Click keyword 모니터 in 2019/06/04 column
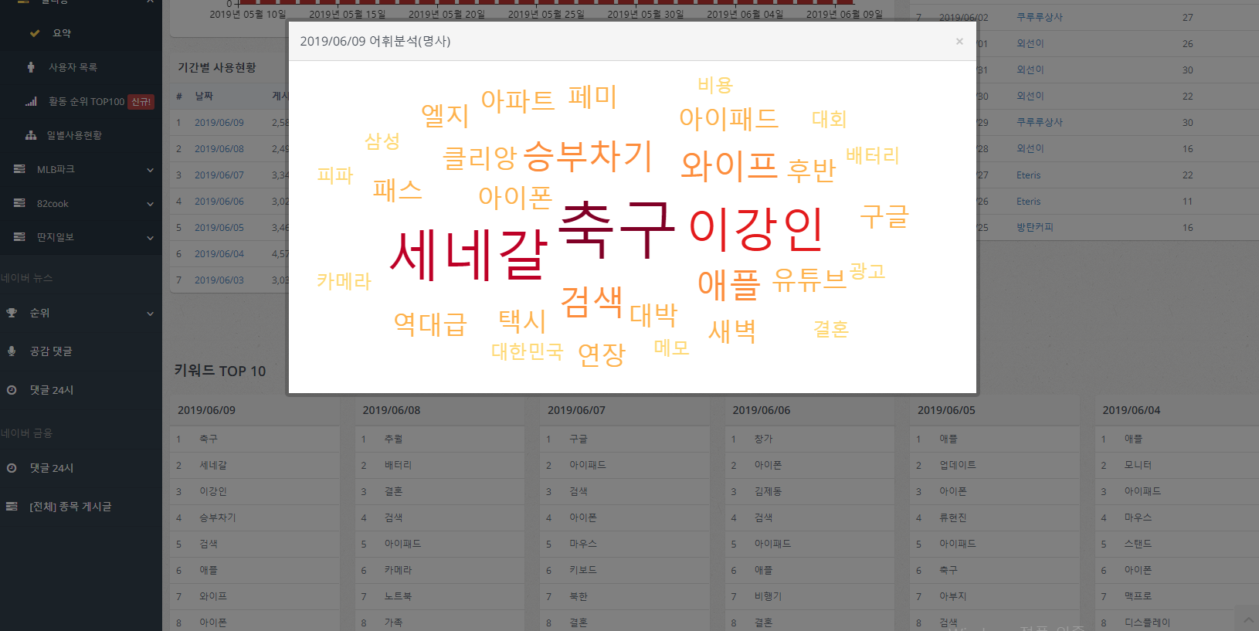1259x631 pixels. [x=1138, y=465]
